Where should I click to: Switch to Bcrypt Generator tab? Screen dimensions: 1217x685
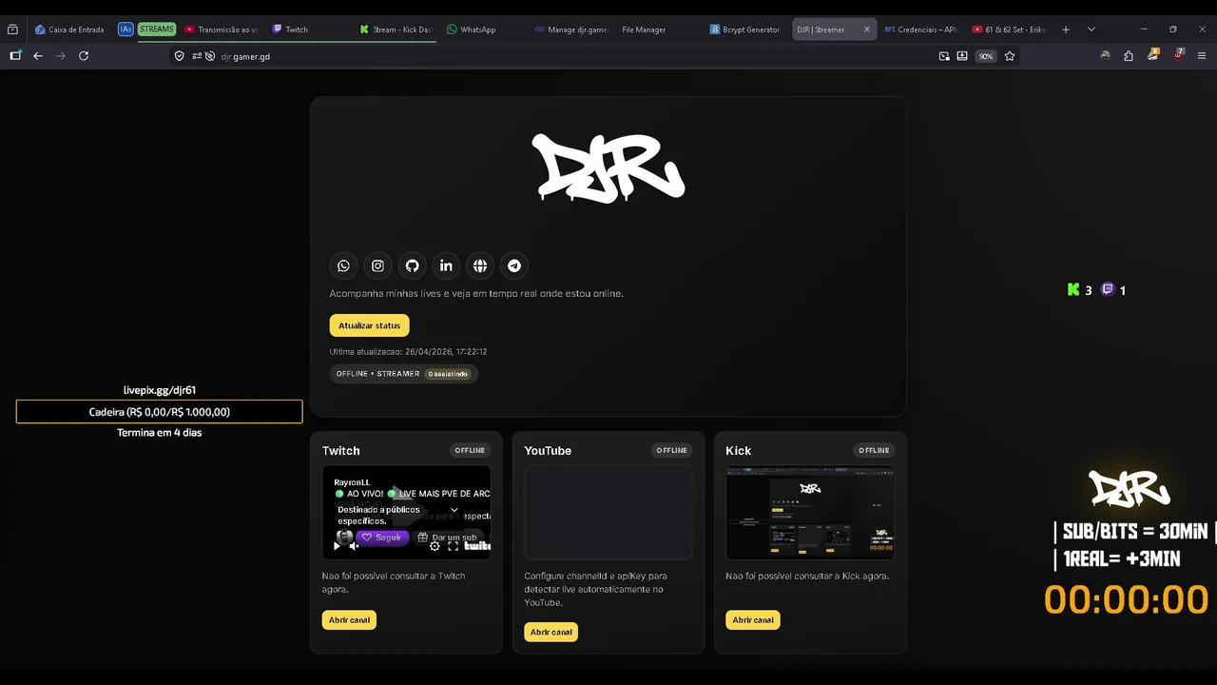(x=744, y=29)
